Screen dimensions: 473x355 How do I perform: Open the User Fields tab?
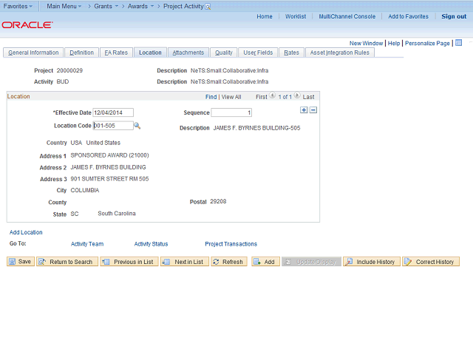tap(258, 53)
